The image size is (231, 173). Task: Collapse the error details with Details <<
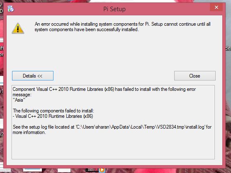(x=33, y=76)
